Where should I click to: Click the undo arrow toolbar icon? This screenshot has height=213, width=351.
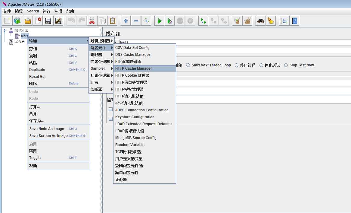click(x=71, y=21)
